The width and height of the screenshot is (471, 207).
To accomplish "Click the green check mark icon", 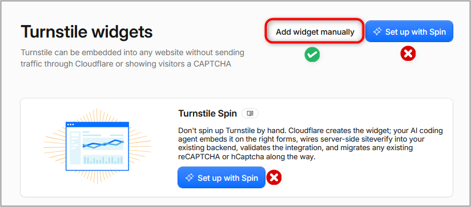I will point(312,55).
